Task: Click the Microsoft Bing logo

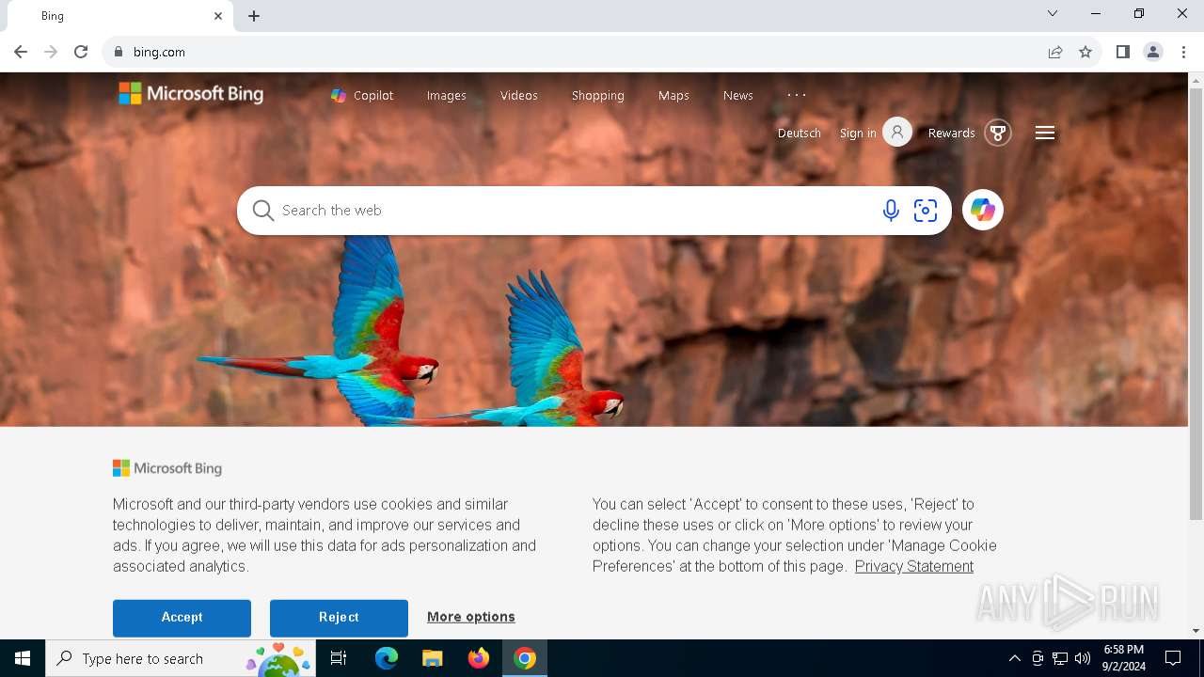Action: pyautogui.click(x=191, y=93)
